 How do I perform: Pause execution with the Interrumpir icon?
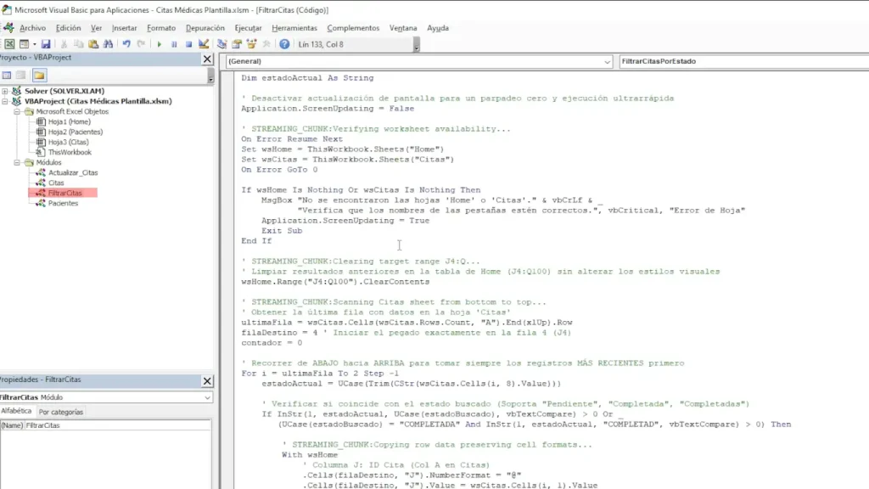tap(174, 44)
